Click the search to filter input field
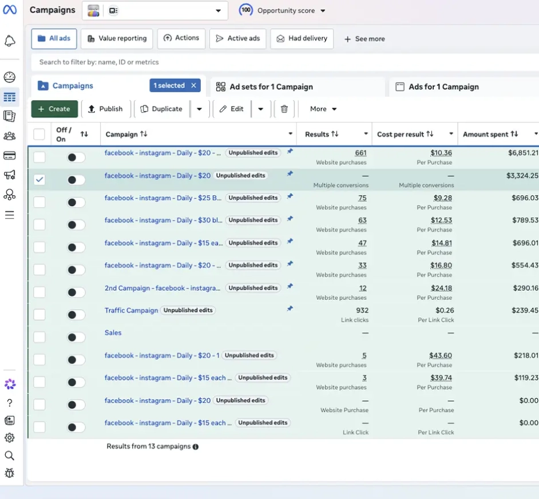The height and width of the screenshot is (499, 539). pyautogui.click(x=285, y=62)
